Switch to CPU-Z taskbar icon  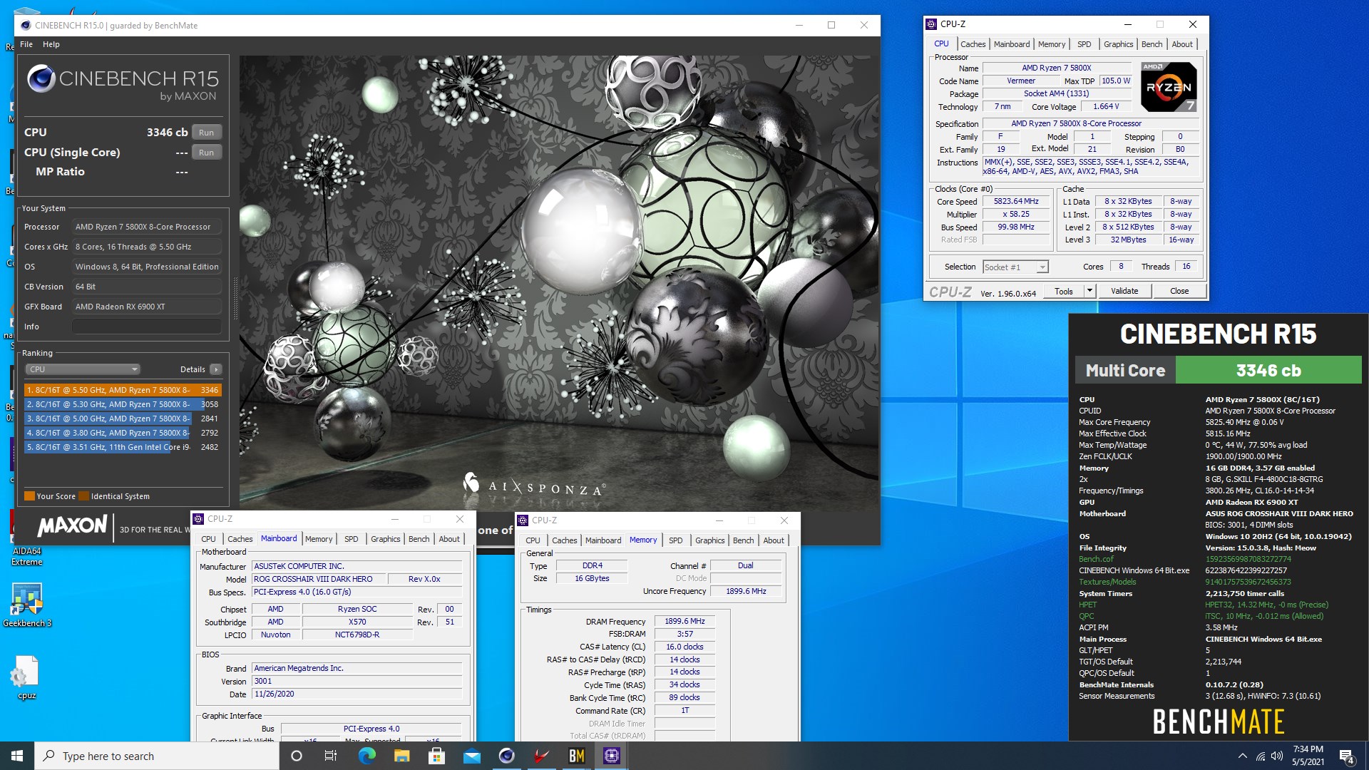point(611,756)
